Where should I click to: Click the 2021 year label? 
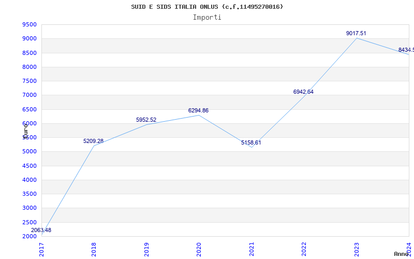(252, 250)
